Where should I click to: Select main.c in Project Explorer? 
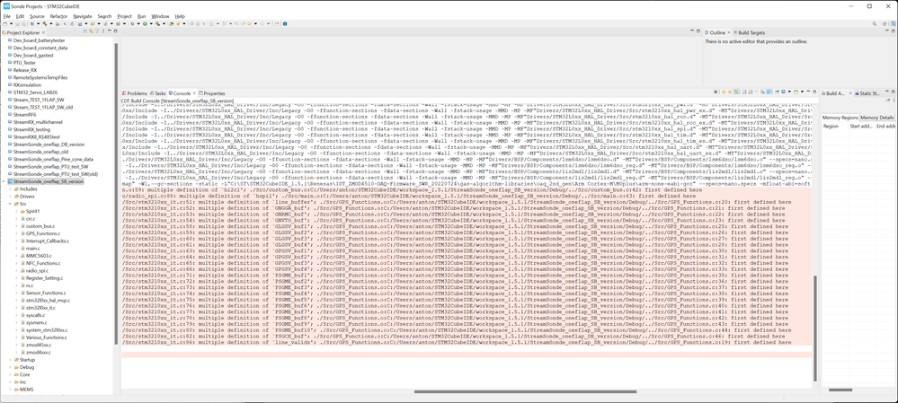pos(32,248)
